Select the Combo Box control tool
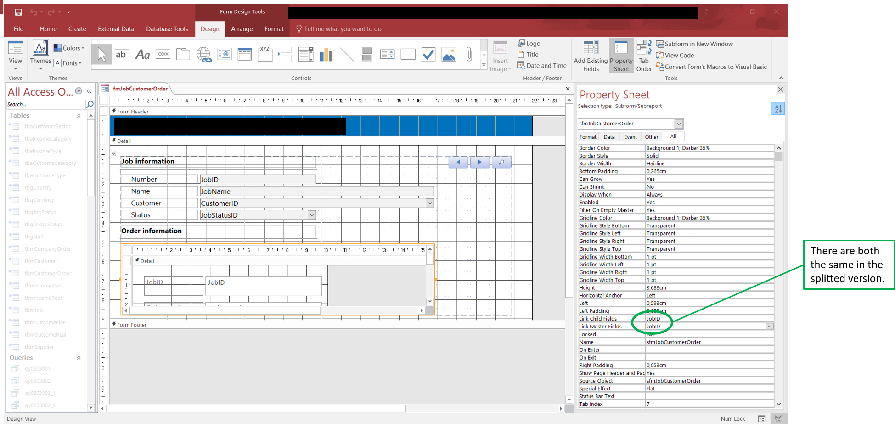Viewport: 895px width, 428px height. pos(306,55)
